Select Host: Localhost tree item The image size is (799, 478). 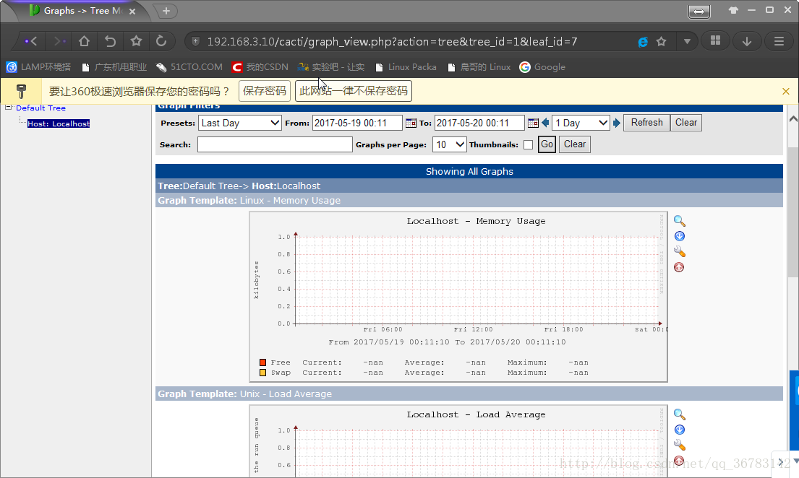(59, 123)
